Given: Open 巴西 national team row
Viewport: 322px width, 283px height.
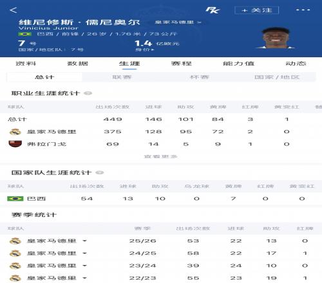Looking at the screenshot, I should 161,199.
